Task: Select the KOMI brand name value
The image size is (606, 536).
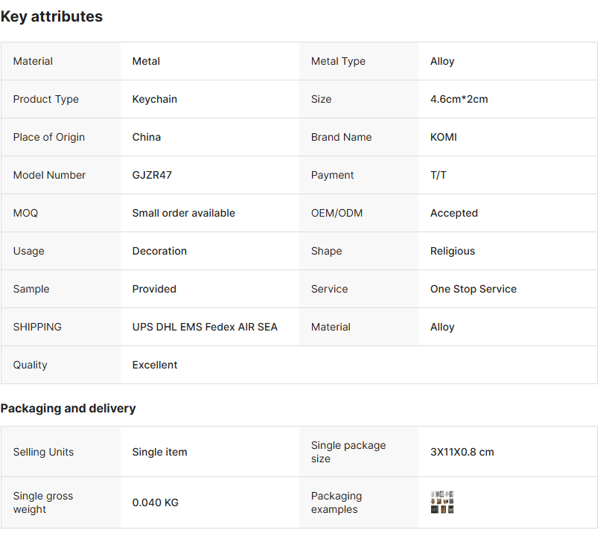Action: 444,137
